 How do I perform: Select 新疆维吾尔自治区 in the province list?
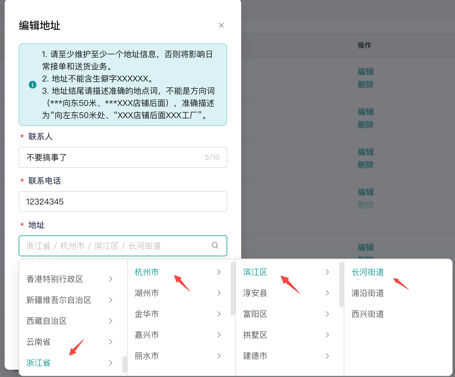pos(59,300)
